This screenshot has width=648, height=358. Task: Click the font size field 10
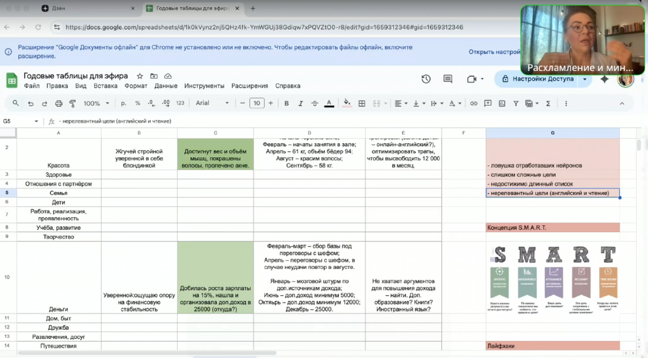pyautogui.click(x=256, y=103)
